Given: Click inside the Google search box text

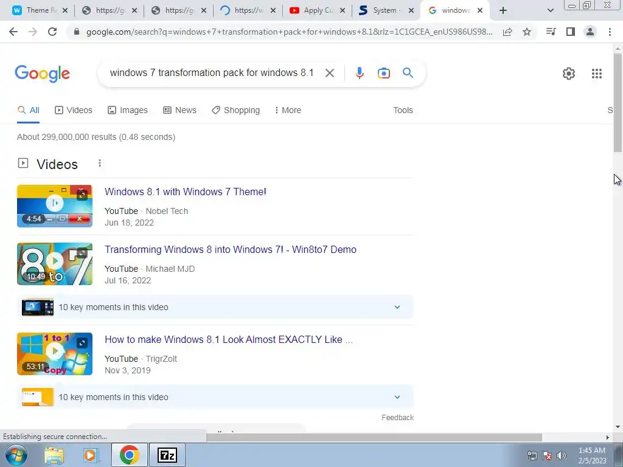Looking at the screenshot, I should (x=212, y=73).
